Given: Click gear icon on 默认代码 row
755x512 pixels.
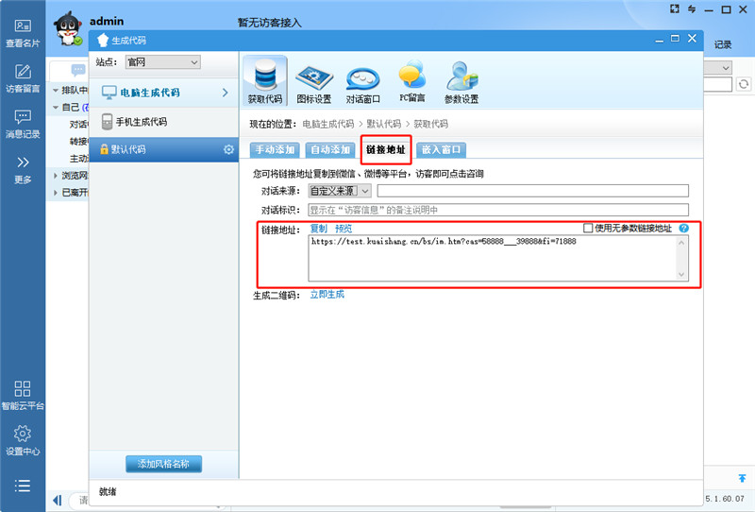Looking at the screenshot, I should pyautogui.click(x=227, y=149).
